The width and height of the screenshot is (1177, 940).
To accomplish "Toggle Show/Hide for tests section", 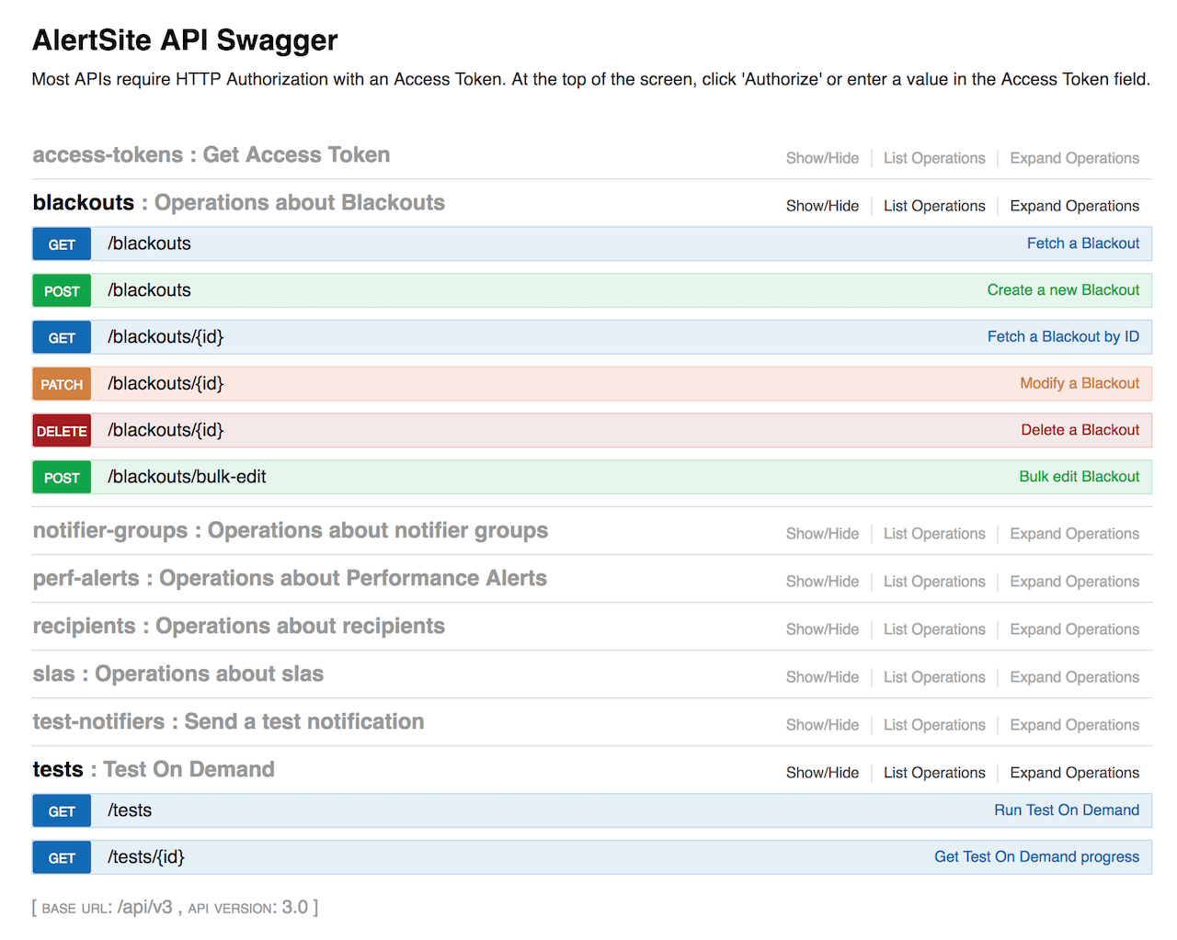I will (822, 773).
